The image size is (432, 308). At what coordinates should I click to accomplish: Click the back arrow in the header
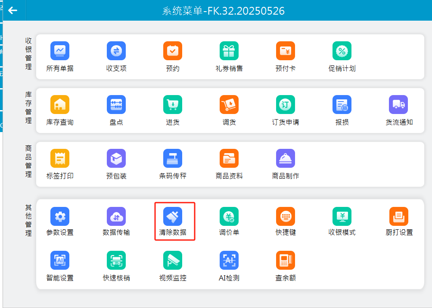click(x=13, y=10)
